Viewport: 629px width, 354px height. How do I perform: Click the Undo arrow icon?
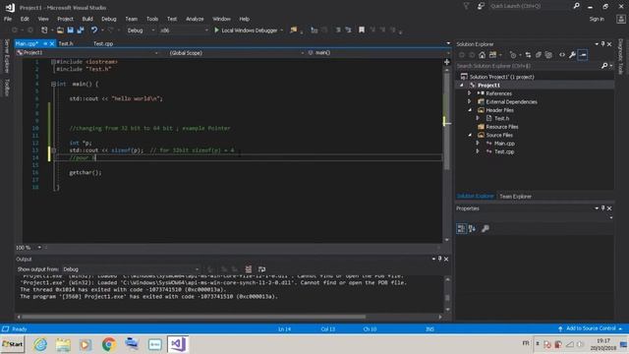click(94, 30)
